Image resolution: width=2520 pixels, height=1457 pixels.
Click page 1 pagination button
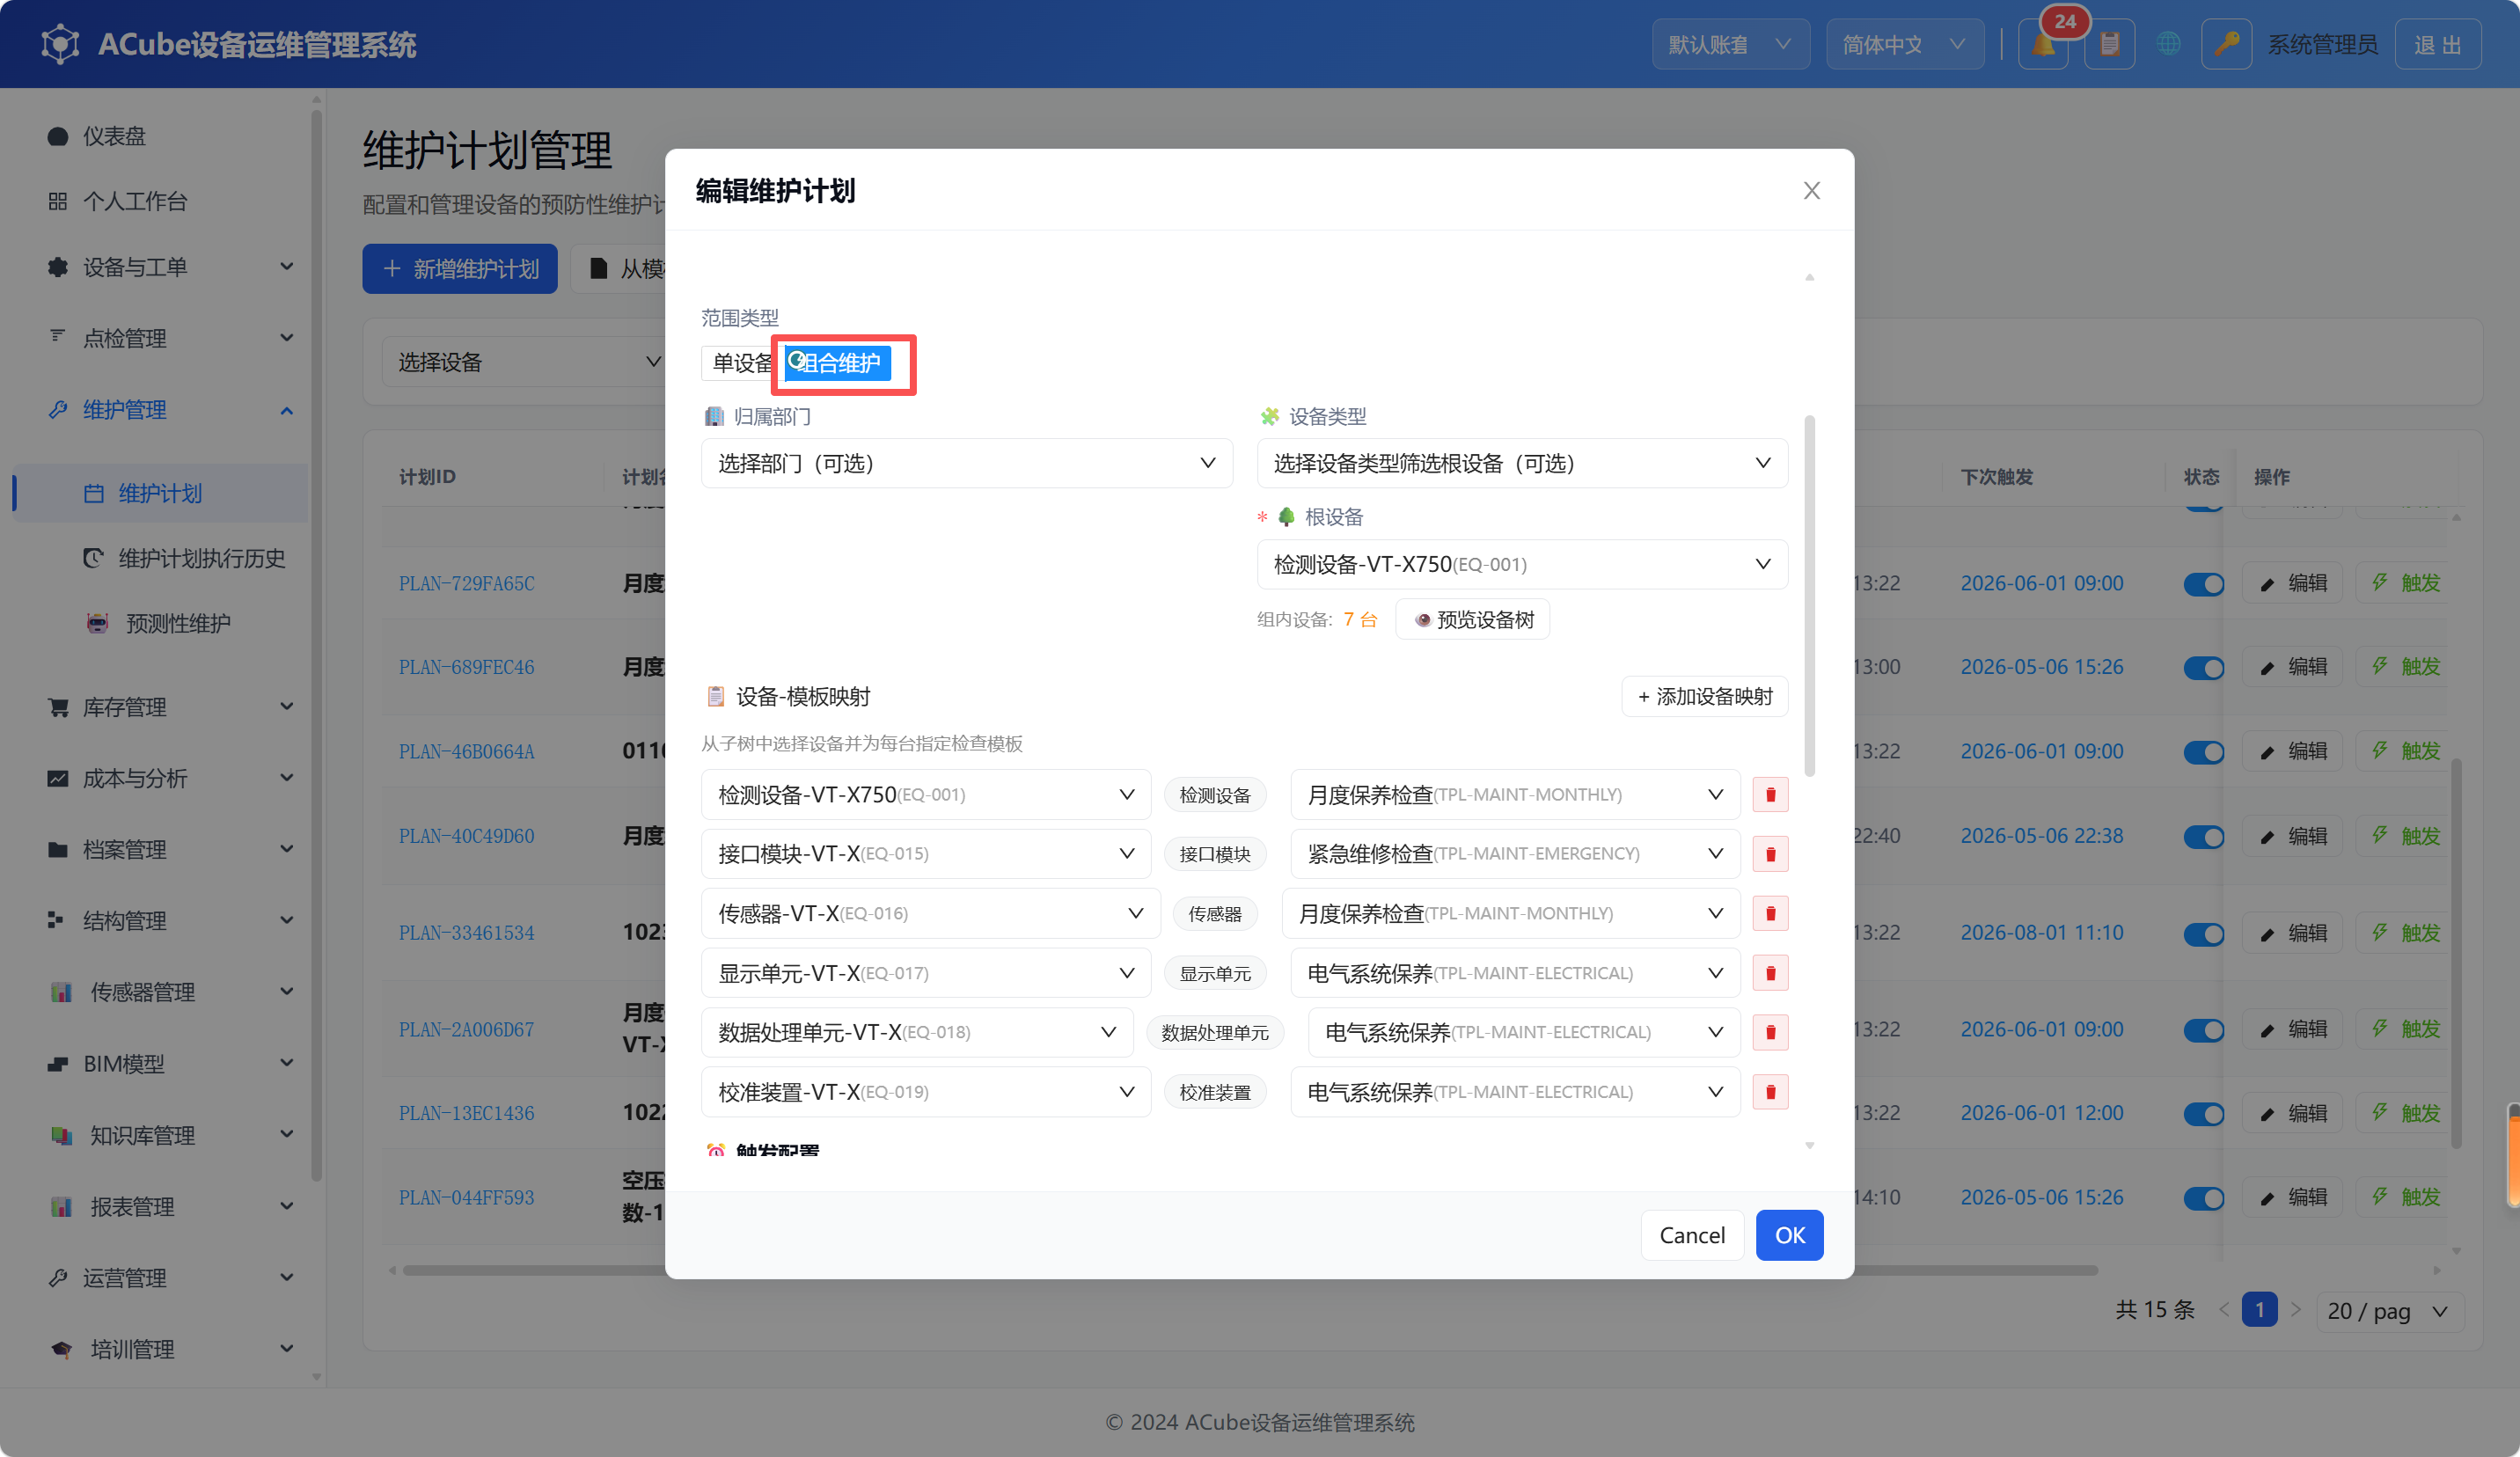[2259, 1310]
